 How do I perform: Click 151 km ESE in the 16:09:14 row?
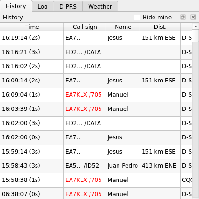pos(160,81)
